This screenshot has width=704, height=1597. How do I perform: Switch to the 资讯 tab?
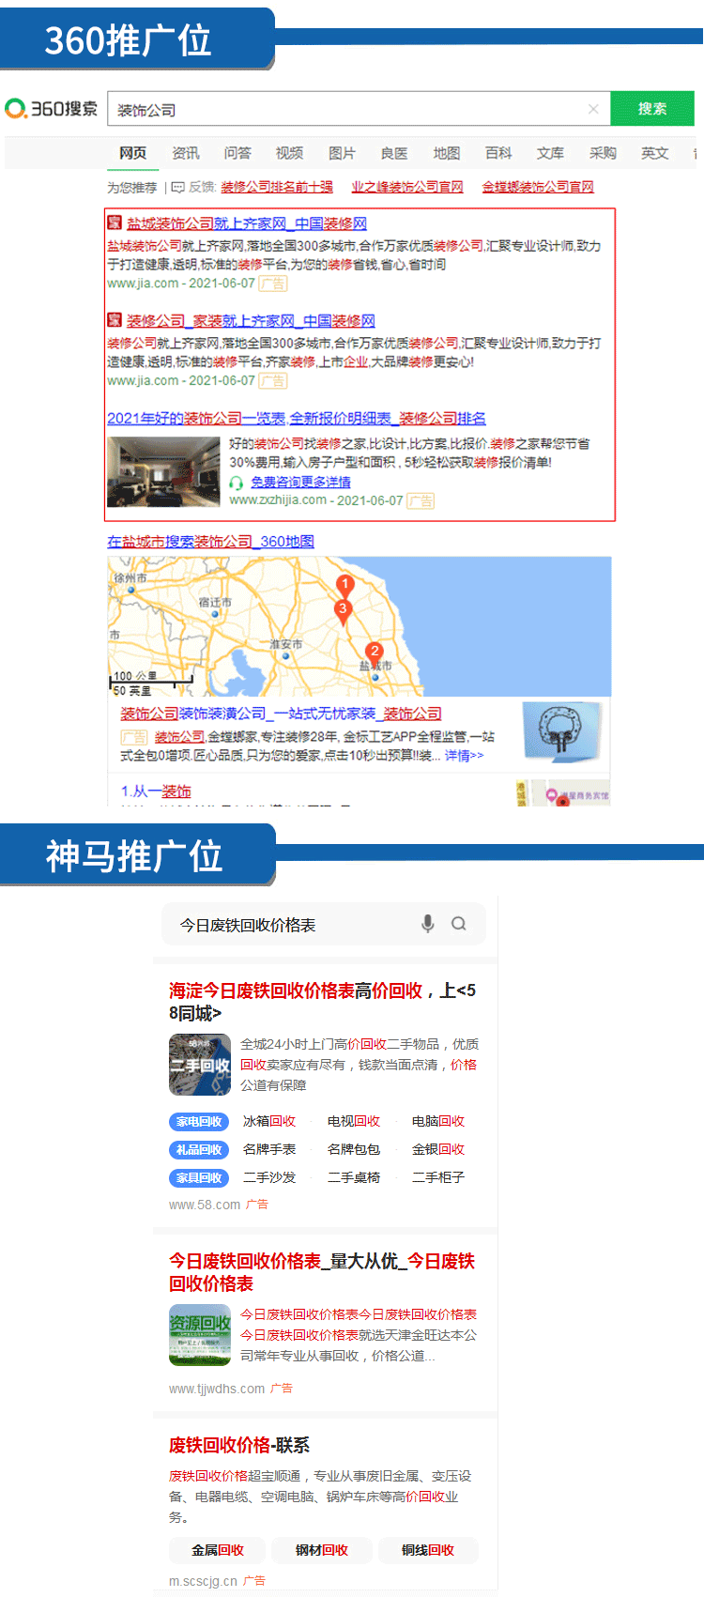click(x=185, y=153)
